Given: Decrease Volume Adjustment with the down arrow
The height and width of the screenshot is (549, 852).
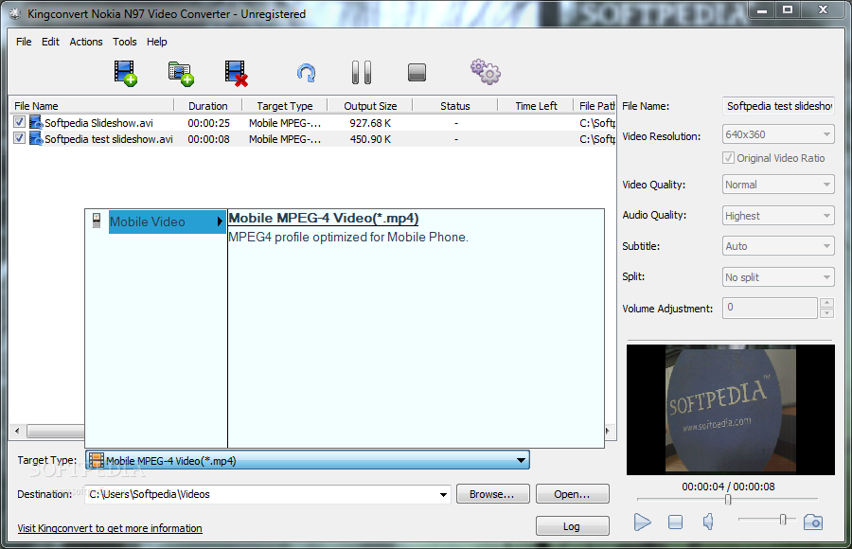Looking at the screenshot, I should [x=826, y=313].
